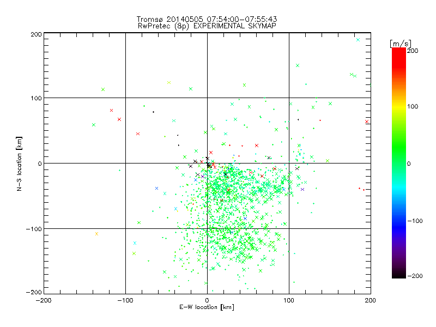436x327 pixels.
Task: Click the title "Tromsø 20140505 07:54:00-07:55:43"
Action: 207,19
